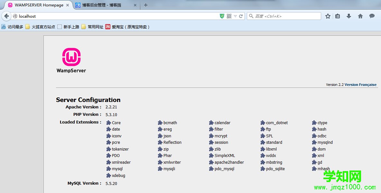The height and width of the screenshot is (193, 381).
Task: Close the WAMPSERVER Homepage tab
Action: 68,5
